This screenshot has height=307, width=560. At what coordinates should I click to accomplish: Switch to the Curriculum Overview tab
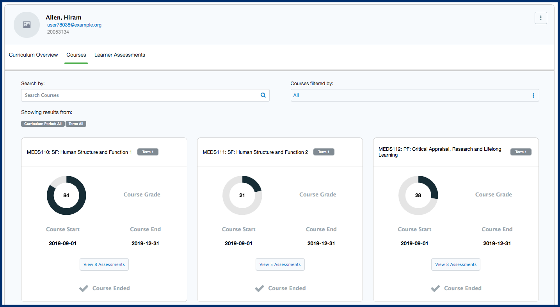coord(34,55)
